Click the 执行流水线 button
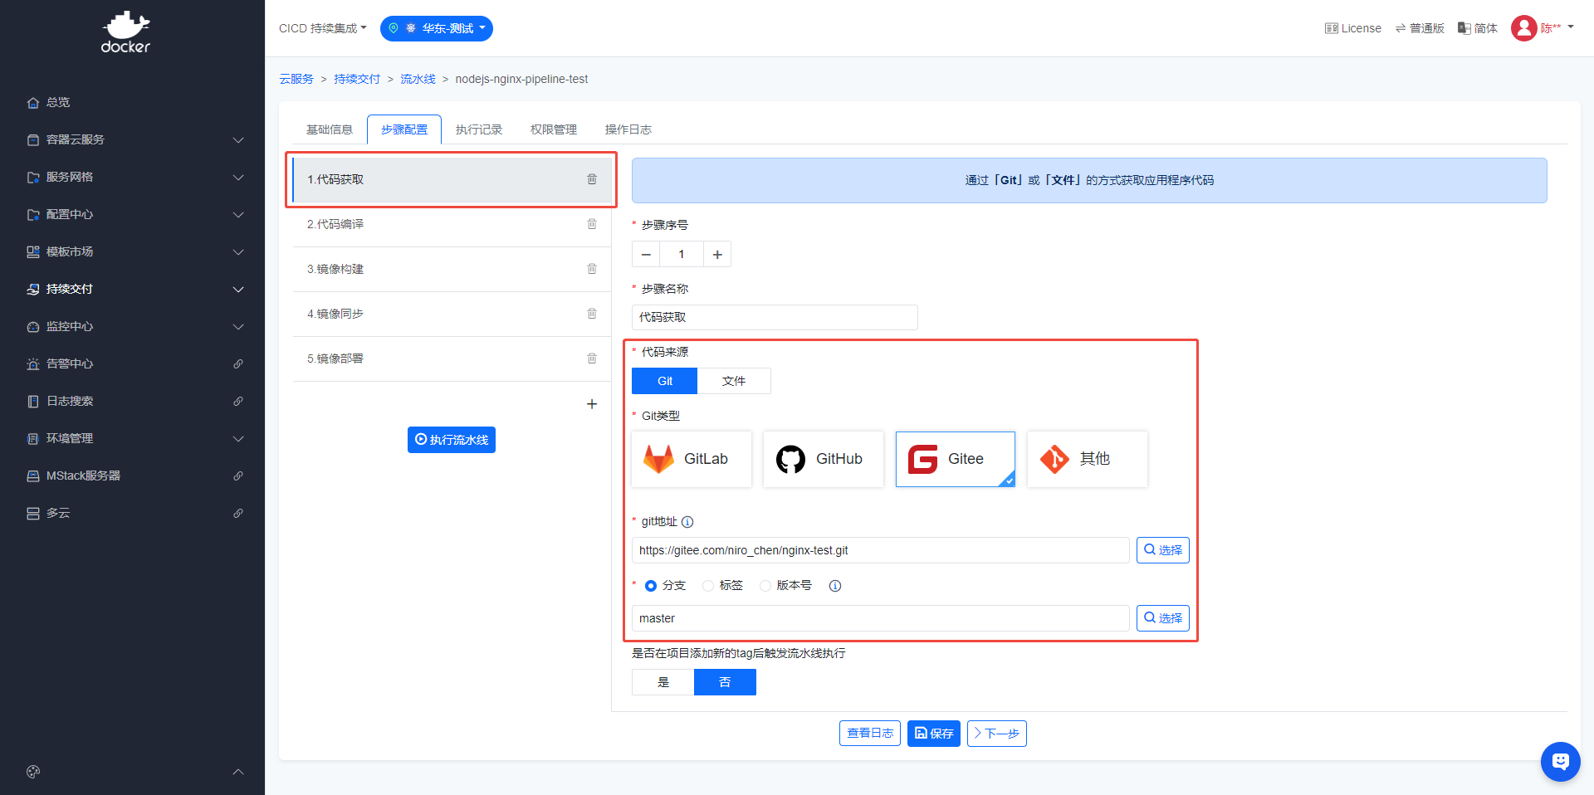This screenshot has height=795, width=1594. (x=452, y=440)
